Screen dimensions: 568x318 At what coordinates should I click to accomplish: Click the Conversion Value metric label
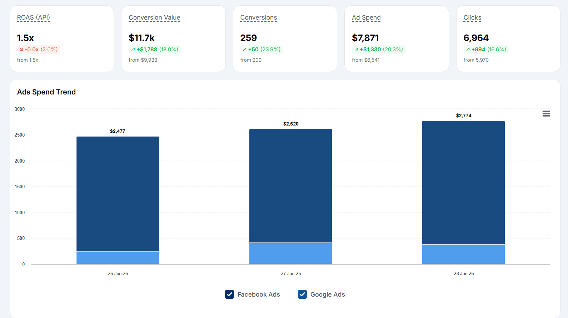[154, 17]
